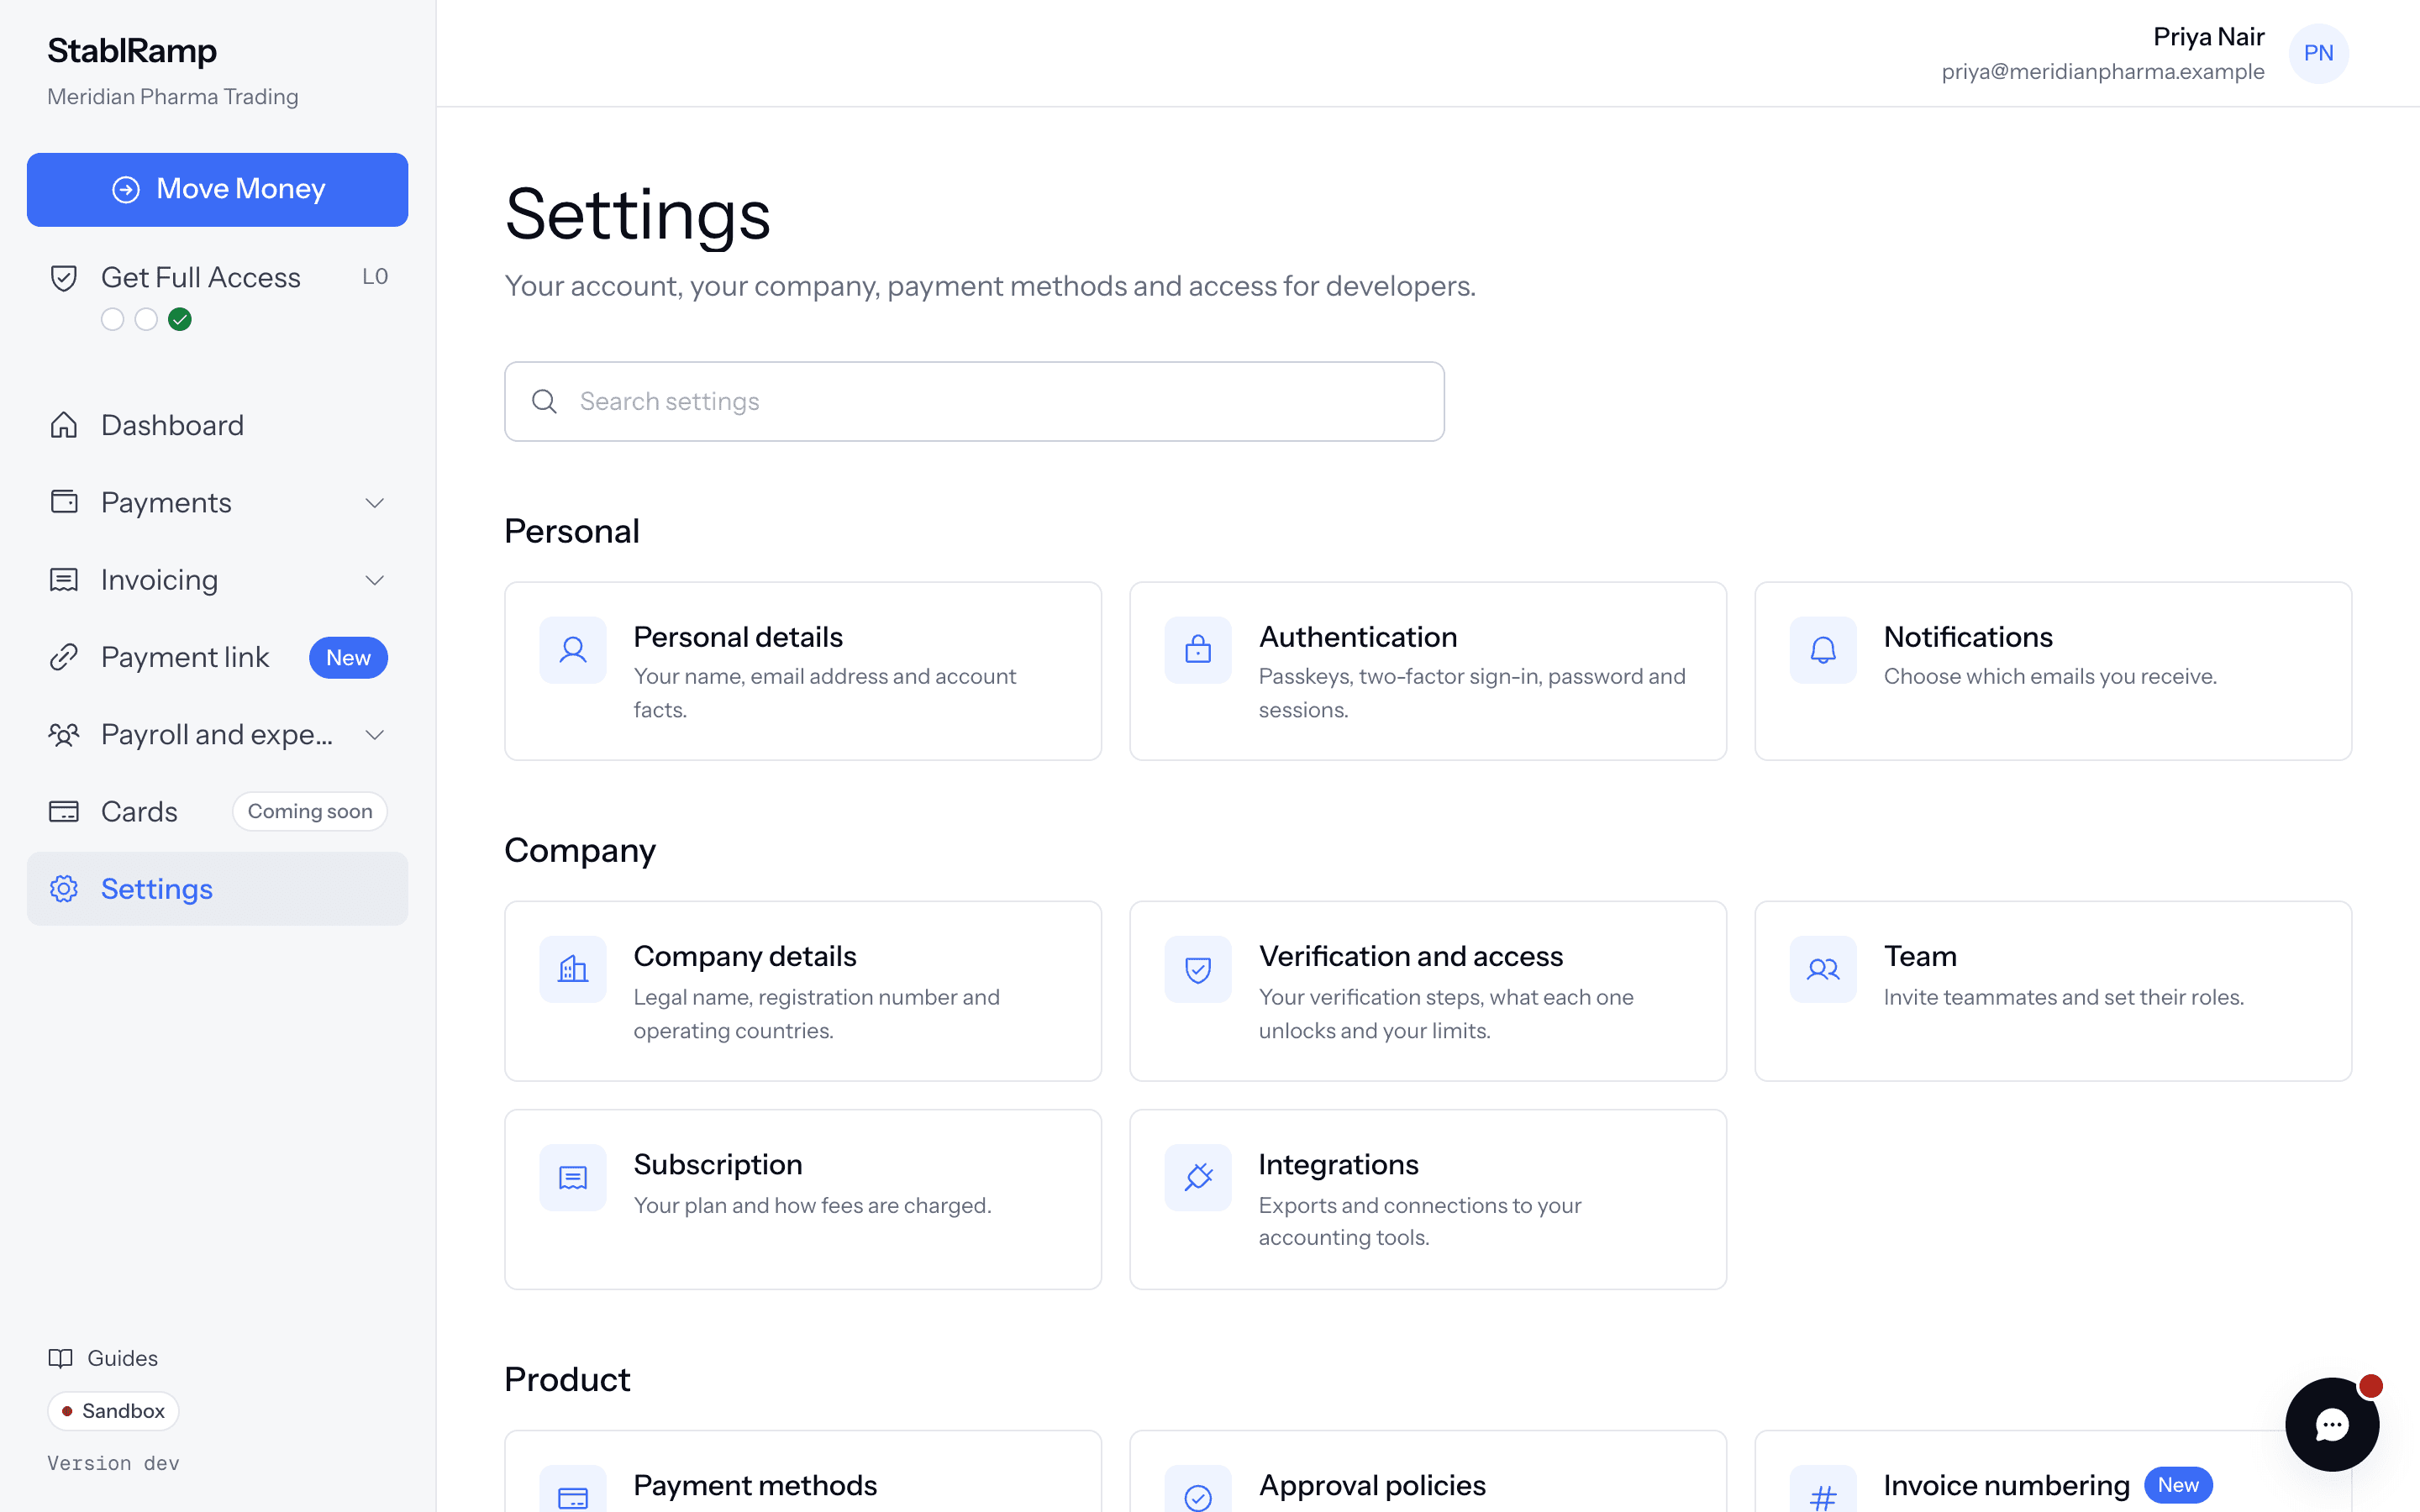
Task: Open Get Full Access shield icon
Action: 64,278
